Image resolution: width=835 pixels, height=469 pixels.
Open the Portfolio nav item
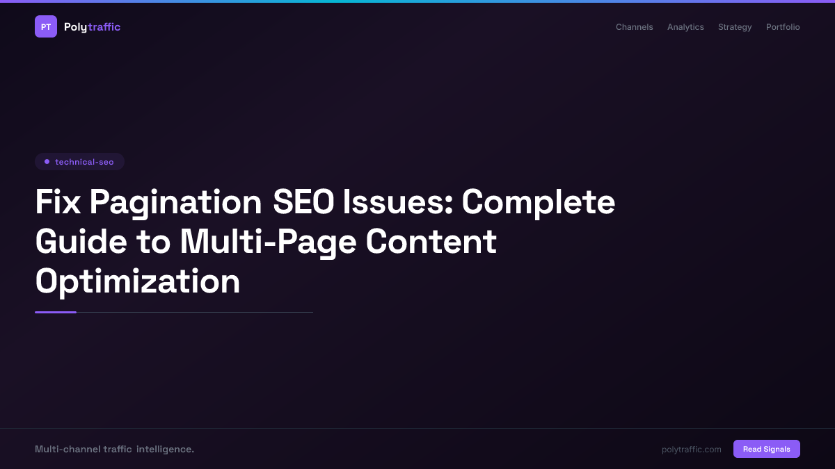[x=783, y=27]
